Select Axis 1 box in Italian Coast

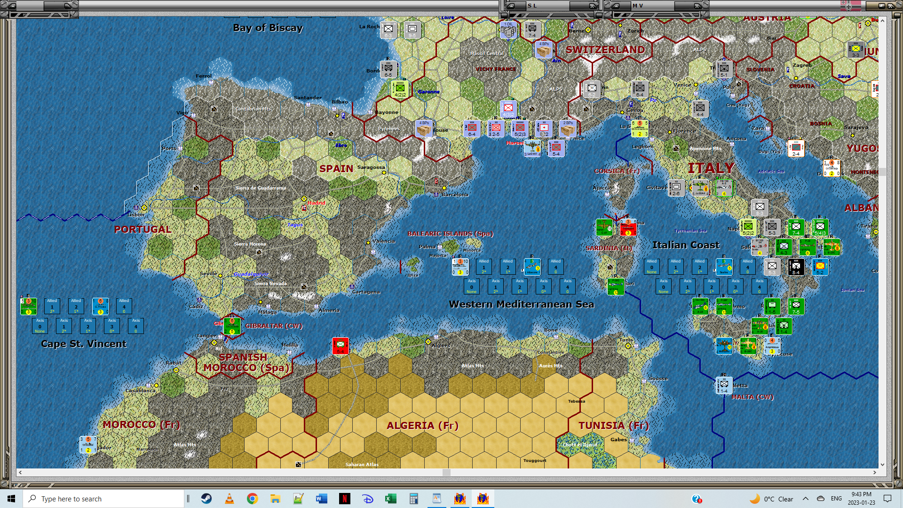pyautogui.click(x=688, y=286)
